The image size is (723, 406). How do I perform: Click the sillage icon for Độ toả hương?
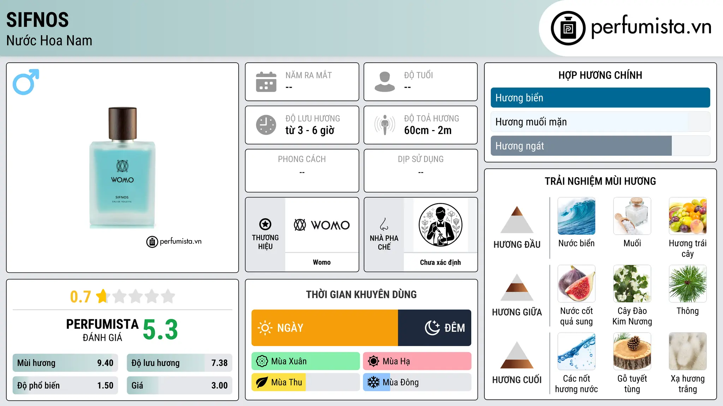385,125
